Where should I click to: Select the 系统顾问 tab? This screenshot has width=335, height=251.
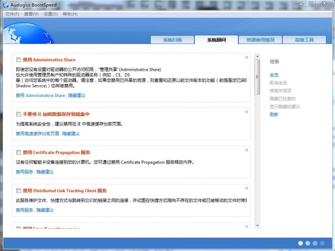click(x=216, y=40)
